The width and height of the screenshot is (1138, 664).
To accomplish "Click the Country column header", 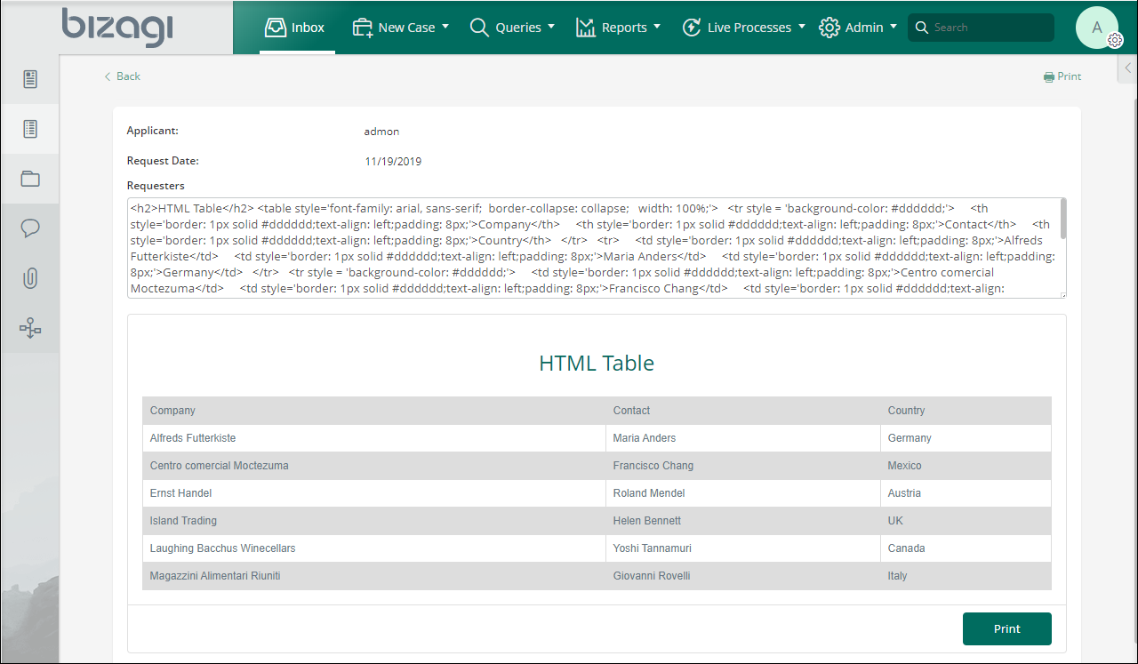I will pos(966,411).
